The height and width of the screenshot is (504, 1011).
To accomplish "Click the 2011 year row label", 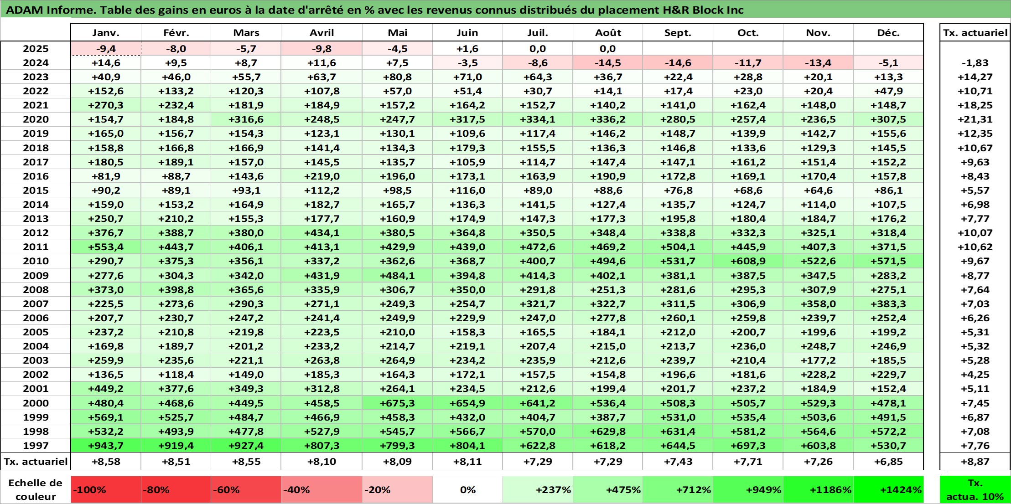I will pyautogui.click(x=36, y=247).
